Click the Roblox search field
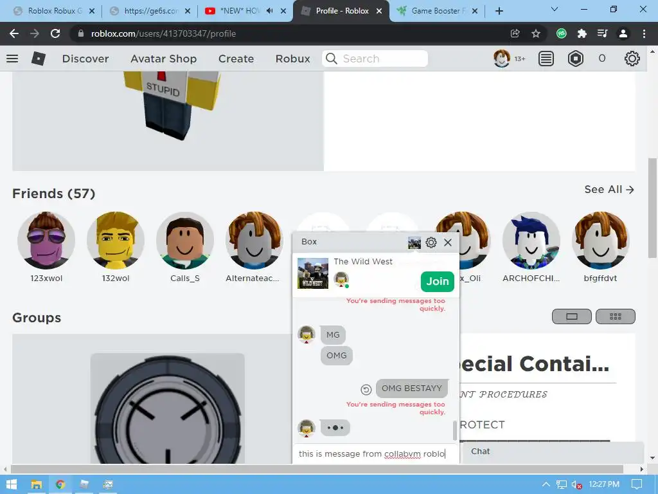This screenshot has width=658, height=494. click(375, 59)
